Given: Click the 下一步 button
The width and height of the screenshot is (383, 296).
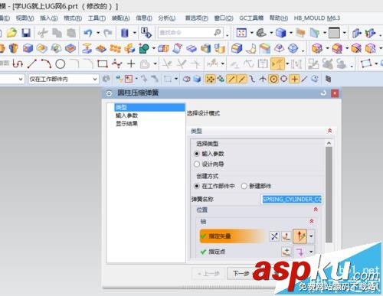Looking at the screenshot, I should [242, 274].
